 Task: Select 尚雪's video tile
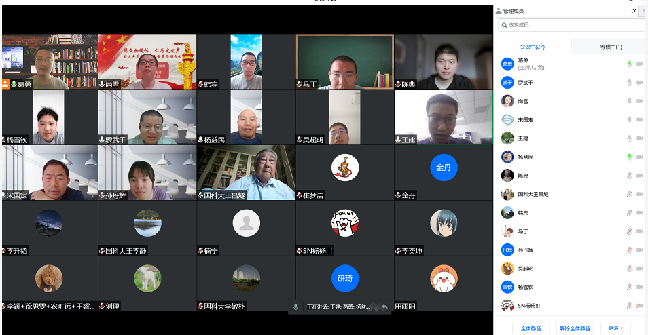147,62
